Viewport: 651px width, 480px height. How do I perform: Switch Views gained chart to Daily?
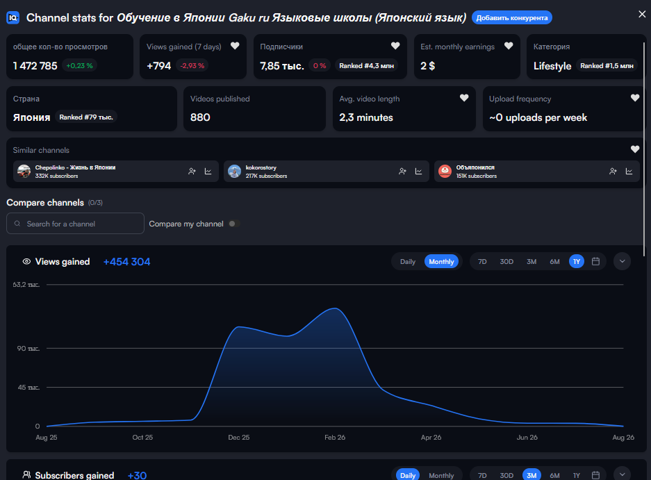point(408,262)
